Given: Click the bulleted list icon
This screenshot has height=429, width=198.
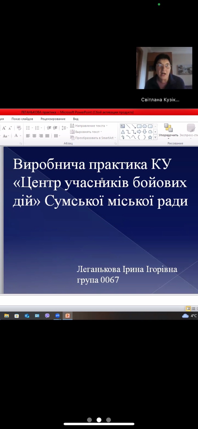Looking at the screenshot, I should point(28,128).
